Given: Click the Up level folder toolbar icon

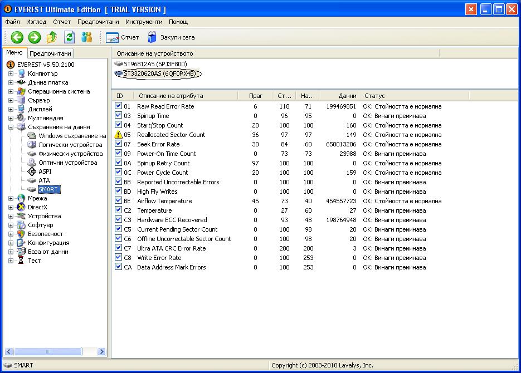Looking at the screenshot, I should pyautogui.click(x=52, y=37).
